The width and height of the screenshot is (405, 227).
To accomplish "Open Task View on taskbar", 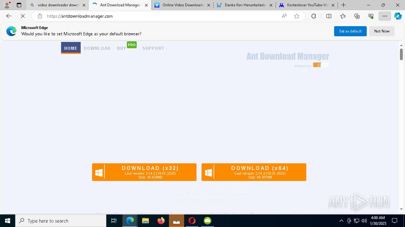I will (x=114, y=221).
